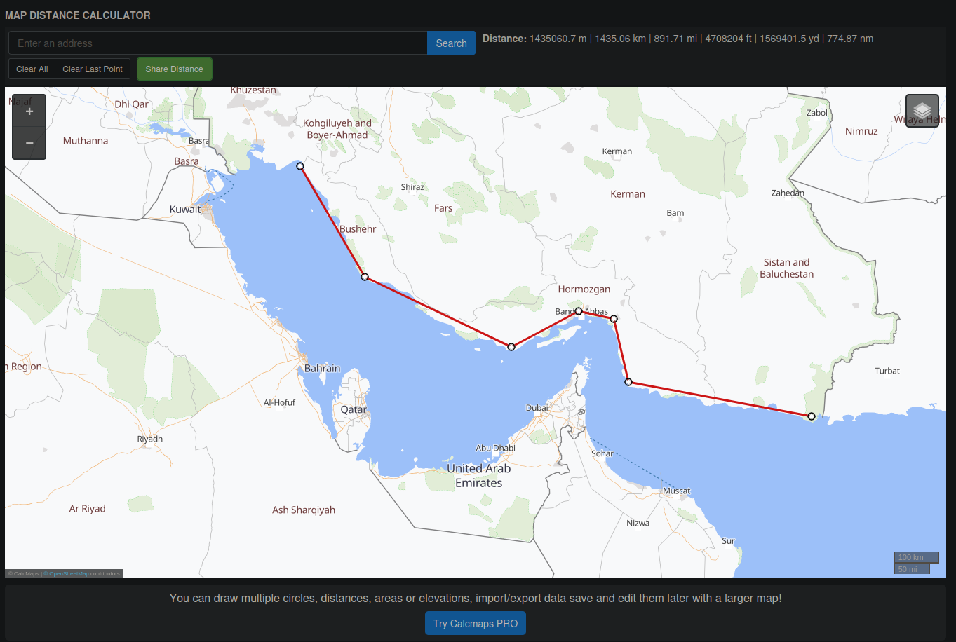Viewport: 956px width, 642px height.
Task: Click the Clear All button
Action: (32, 69)
